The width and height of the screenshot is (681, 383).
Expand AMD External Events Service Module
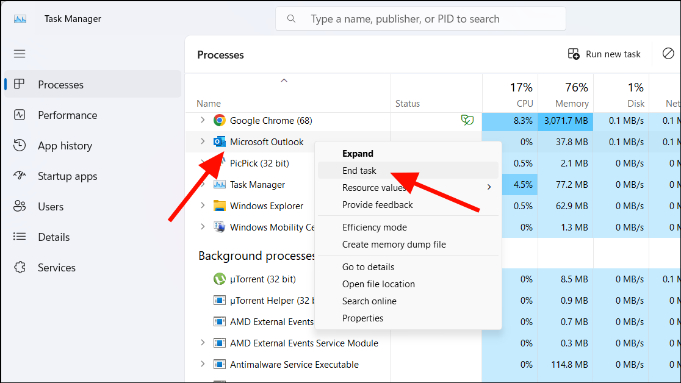(203, 342)
